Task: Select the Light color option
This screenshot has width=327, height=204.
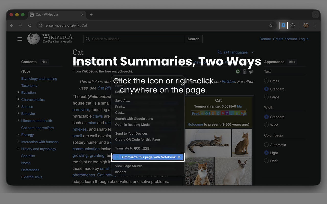Action: pyautogui.click(x=266, y=153)
